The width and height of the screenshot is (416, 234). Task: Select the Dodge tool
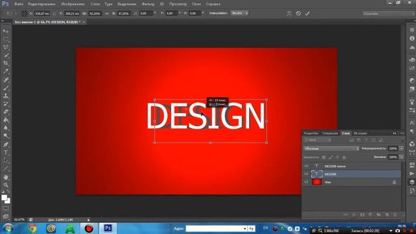6,136
